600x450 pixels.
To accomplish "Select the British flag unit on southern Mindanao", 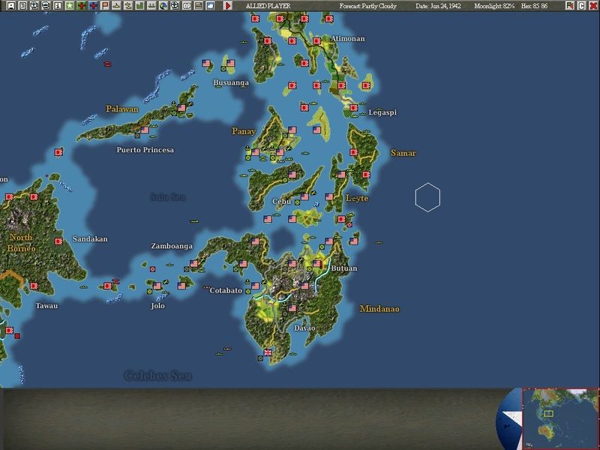I will [268, 353].
